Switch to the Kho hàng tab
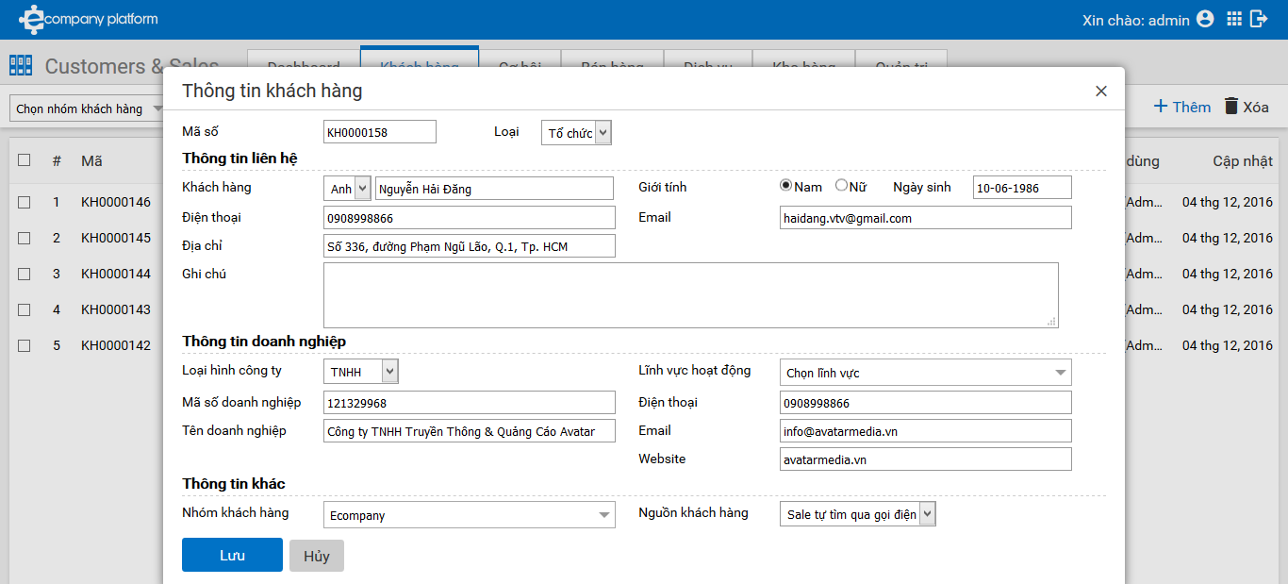Viewport: 1288px width, 584px height. coord(803,59)
